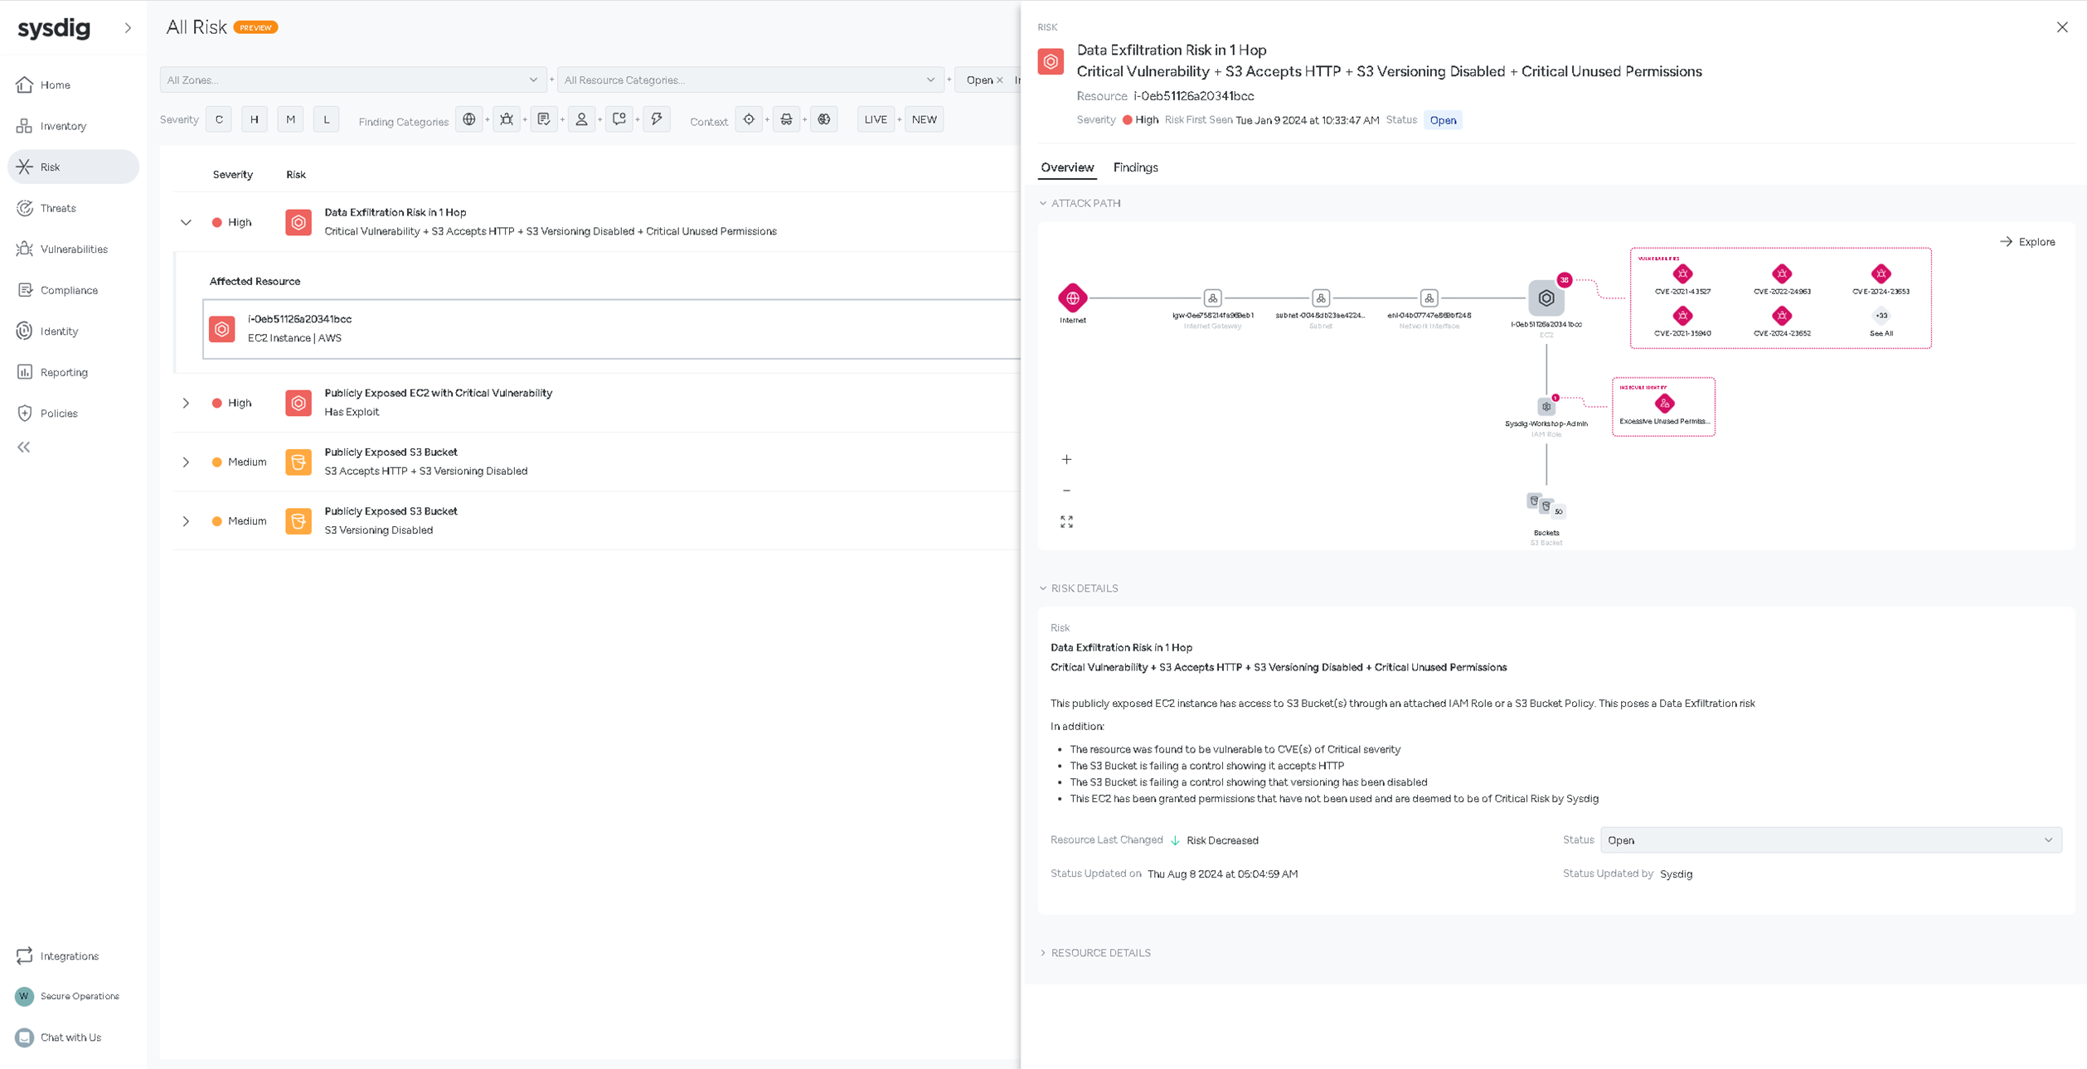Select the CVE-2021-43527 vulnerability node
Viewport: 2087px width, 1069px height.
coord(1682,274)
